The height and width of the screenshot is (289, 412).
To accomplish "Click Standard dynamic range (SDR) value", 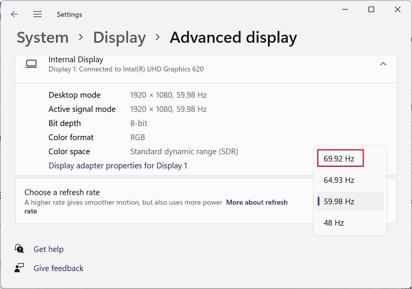I will point(184,151).
